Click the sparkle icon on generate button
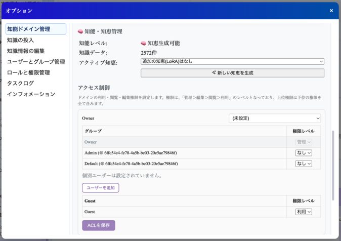Image resolution: width=341 pixels, height=241 pixels. pyautogui.click(x=214, y=73)
